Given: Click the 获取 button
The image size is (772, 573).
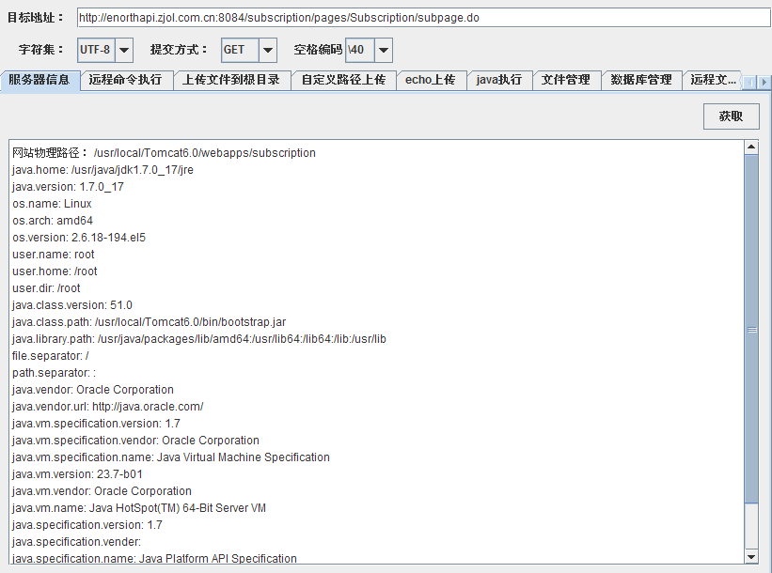Looking at the screenshot, I should tap(732, 116).
